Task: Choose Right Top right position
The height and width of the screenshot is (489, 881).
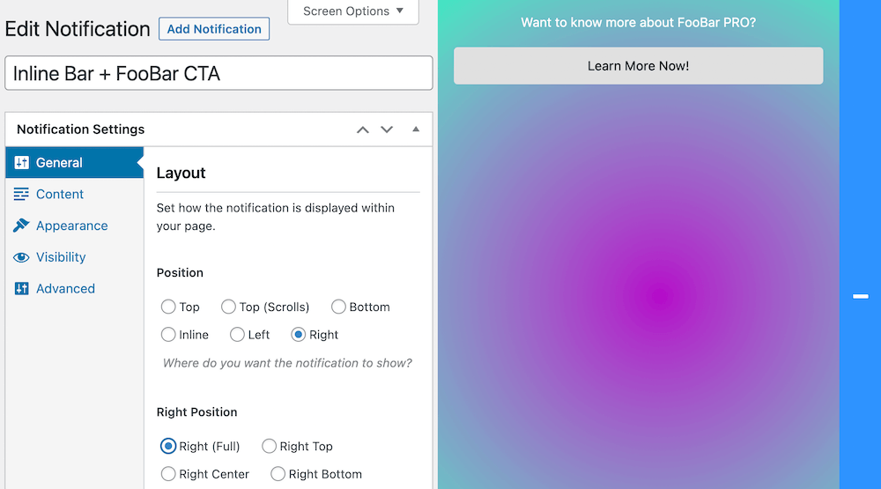Action: tap(269, 447)
